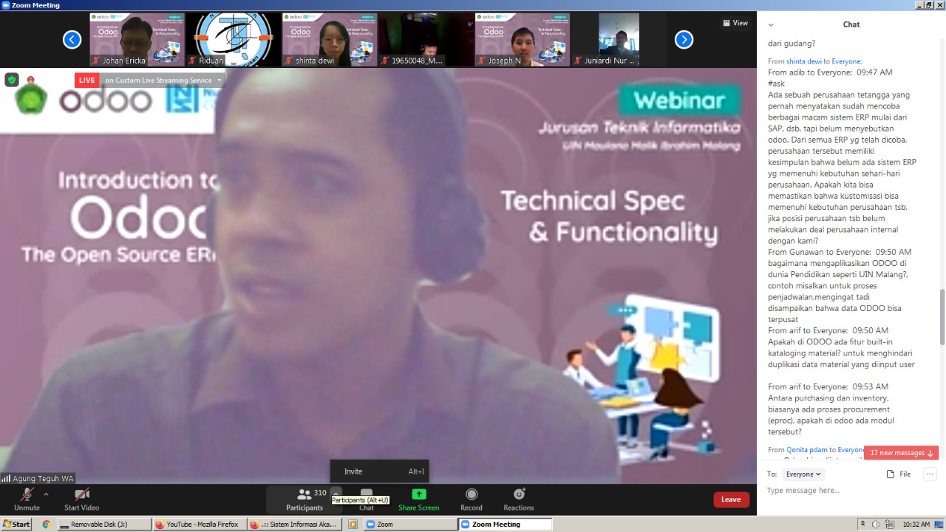Image resolution: width=946 pixels, height=532 pixels.
Task: Open the View layout menu
Action: tap(735, 23)
